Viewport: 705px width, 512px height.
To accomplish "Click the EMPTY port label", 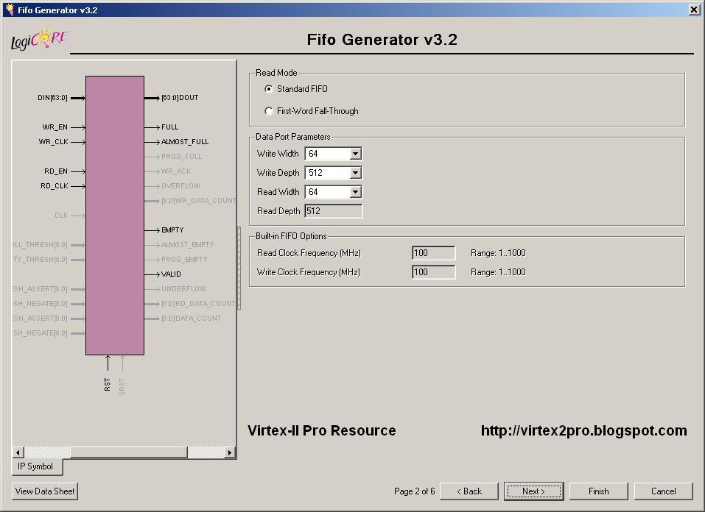I will click(x=172, y=230).
